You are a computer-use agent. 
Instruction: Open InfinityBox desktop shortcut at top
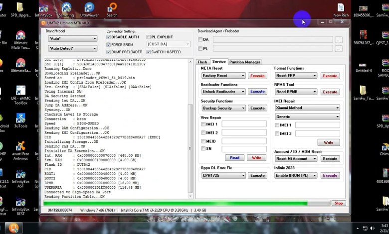coord(43,10)
